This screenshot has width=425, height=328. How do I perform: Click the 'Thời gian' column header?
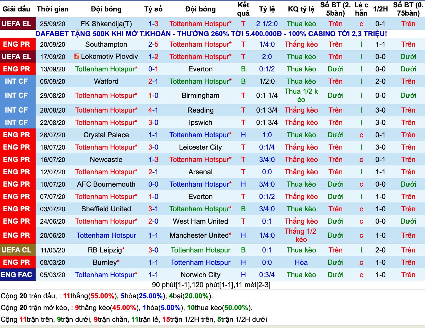tap(53, 9)
